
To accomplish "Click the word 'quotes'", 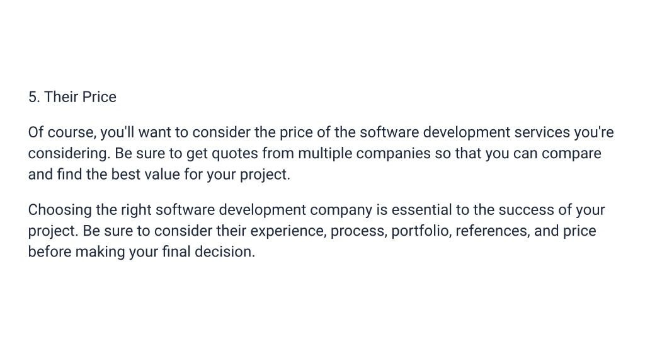I will tap(235, 154).
